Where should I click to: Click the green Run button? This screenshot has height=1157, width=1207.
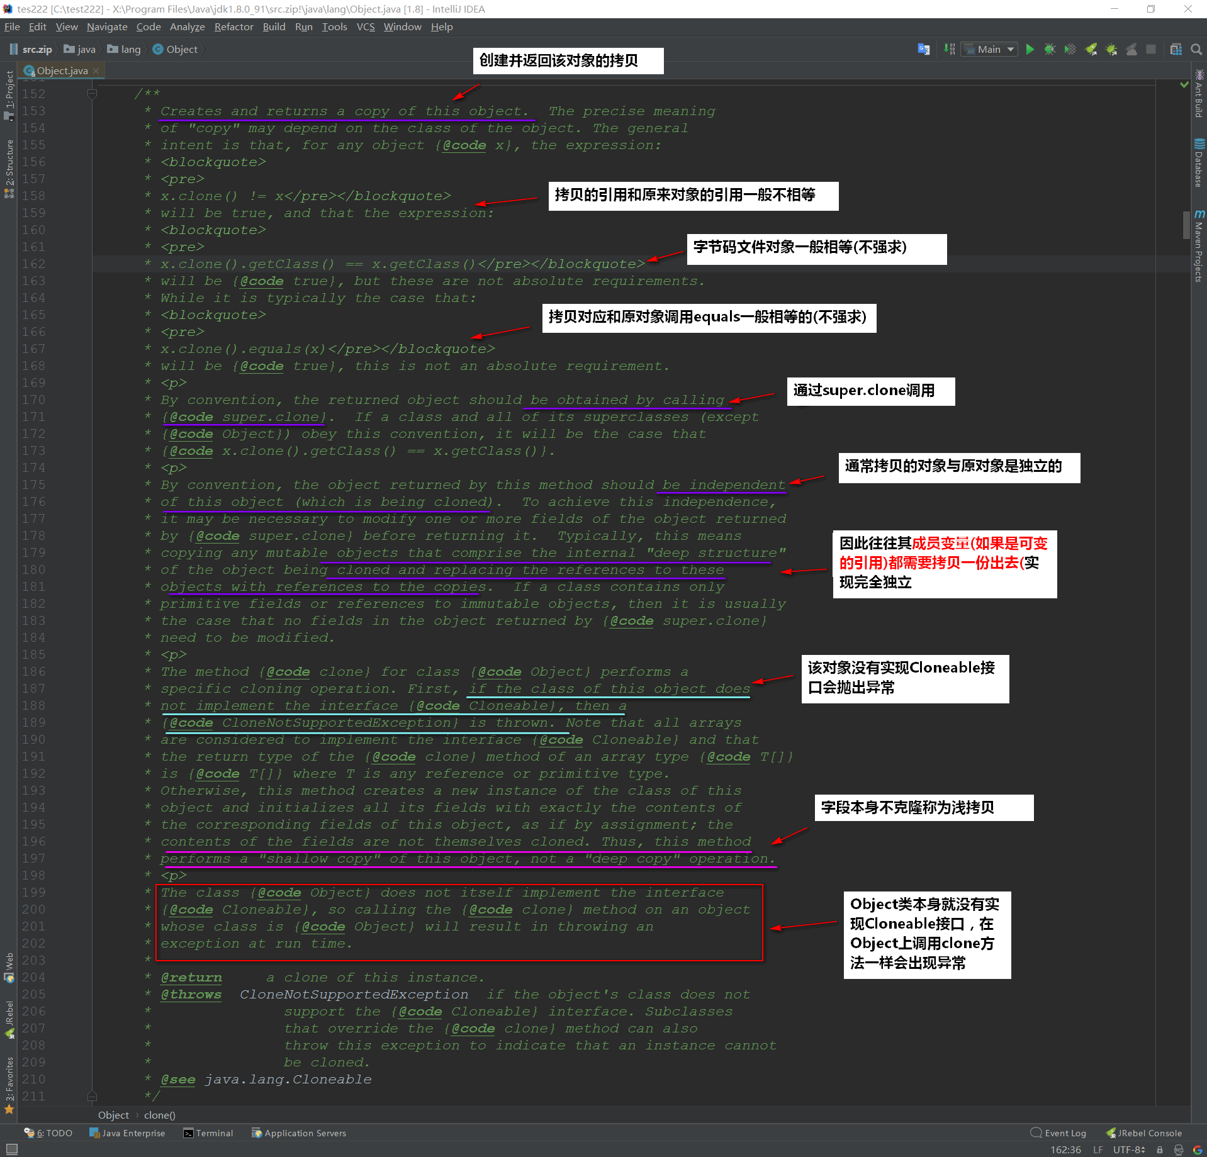pos(1030,49)
